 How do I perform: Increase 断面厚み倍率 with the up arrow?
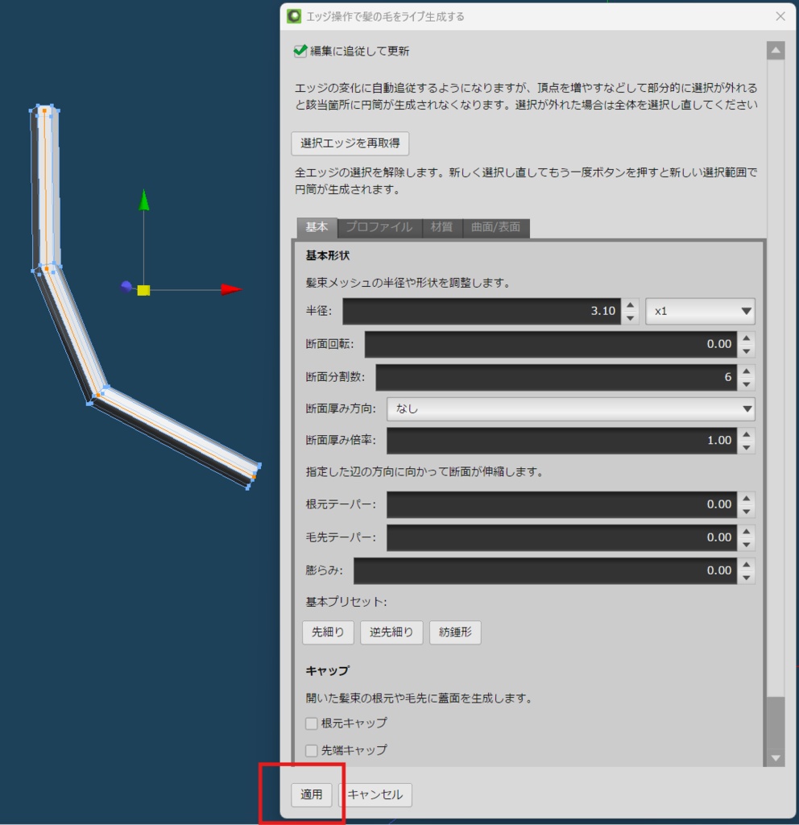coord(747,434)
